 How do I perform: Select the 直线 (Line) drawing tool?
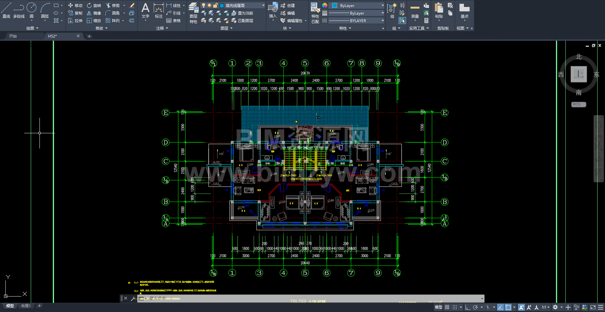[6, 10]
